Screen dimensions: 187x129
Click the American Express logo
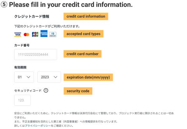[44, 34]
